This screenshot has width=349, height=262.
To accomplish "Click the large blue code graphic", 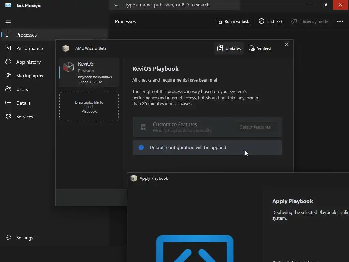I will click(x=195, y=248).
